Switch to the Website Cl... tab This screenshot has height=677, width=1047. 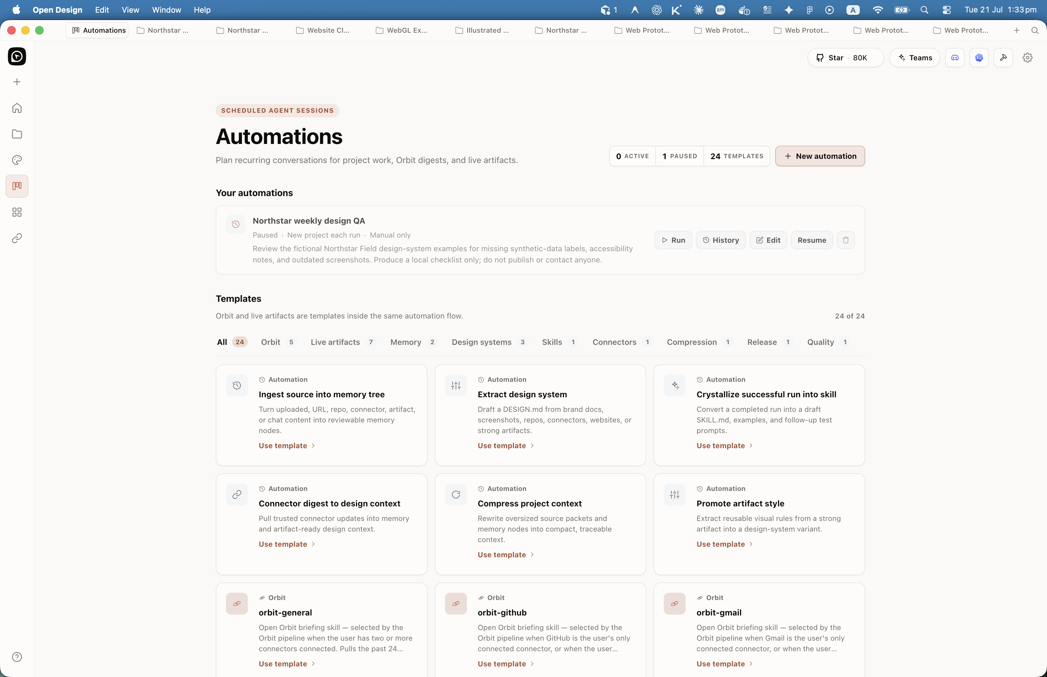coord(323,30)
